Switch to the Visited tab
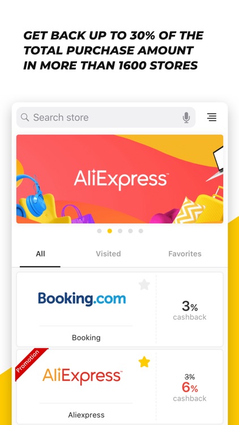239x425 pixels. (x=108, y=254)
